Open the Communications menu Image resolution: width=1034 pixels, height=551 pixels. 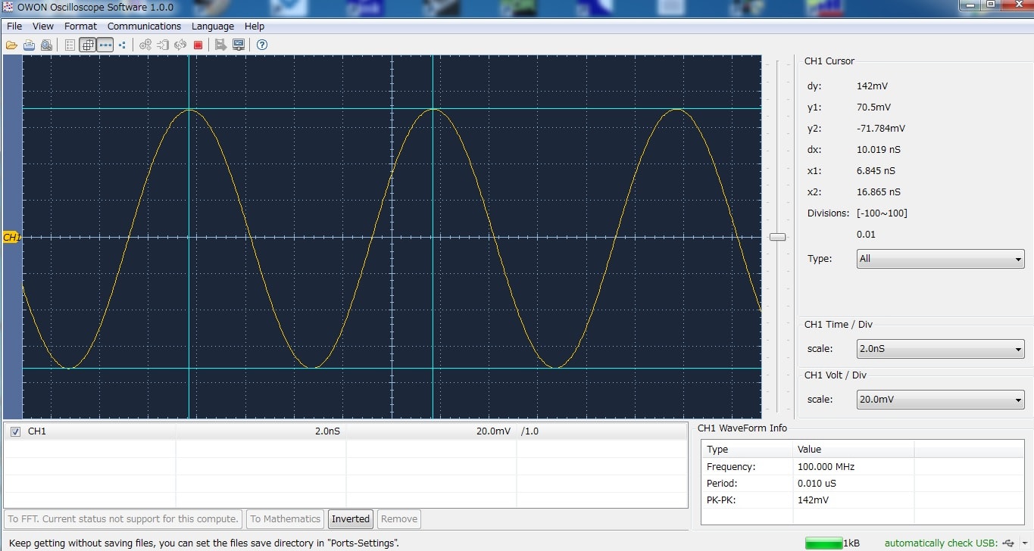[x=144, y=26]
